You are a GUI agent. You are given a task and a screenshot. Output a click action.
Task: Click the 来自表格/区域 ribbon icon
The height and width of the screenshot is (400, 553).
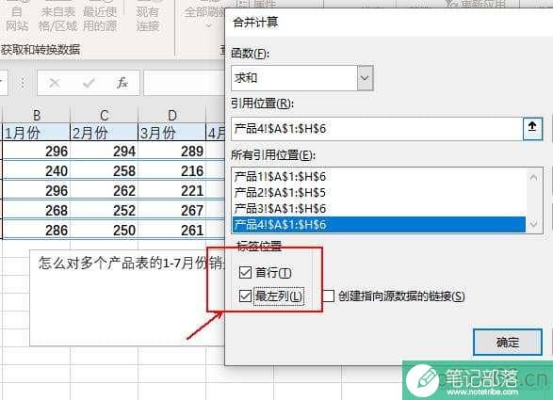[57, 17]
